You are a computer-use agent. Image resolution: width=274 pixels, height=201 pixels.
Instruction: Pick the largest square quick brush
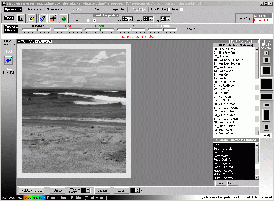pyautogui.click(x=266, y=84)
